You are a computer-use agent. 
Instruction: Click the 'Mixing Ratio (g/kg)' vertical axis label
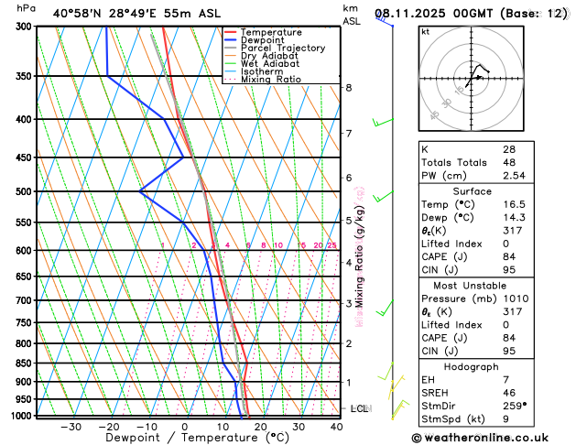coord(359,256)
